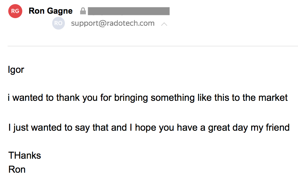298x180 pixels.
Task: Click the "Ron" signature at the bottom
Action: [x=17, y=169]
